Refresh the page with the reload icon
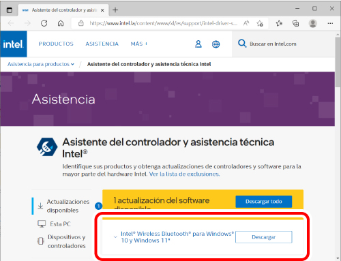 (x=44, y=23)
